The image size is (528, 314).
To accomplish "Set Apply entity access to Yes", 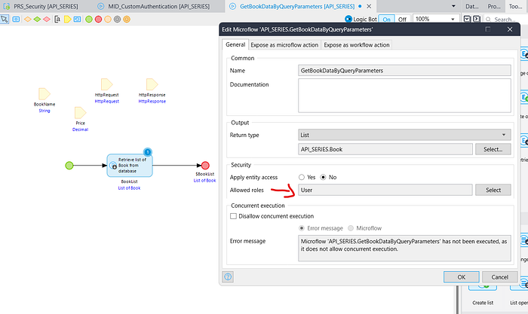I will click(302, 177).
